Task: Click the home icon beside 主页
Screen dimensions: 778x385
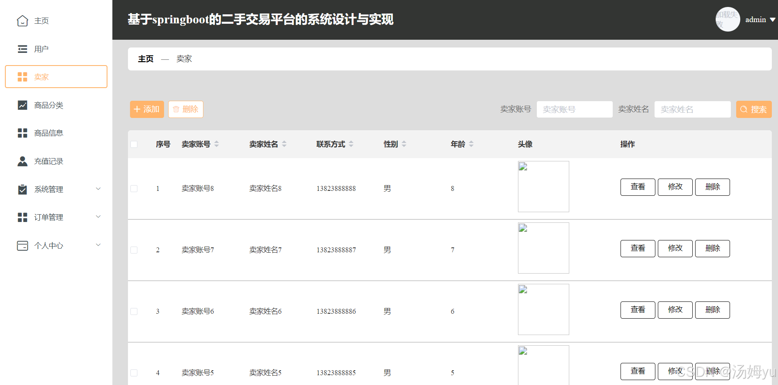Action: tap(23, 20)
